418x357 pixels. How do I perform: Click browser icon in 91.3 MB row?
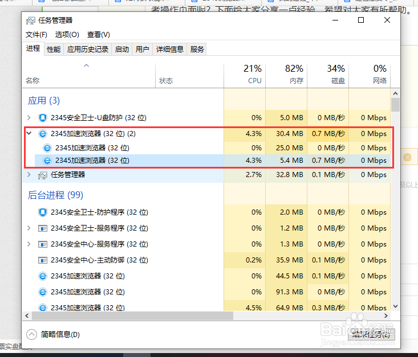point(43,292)
